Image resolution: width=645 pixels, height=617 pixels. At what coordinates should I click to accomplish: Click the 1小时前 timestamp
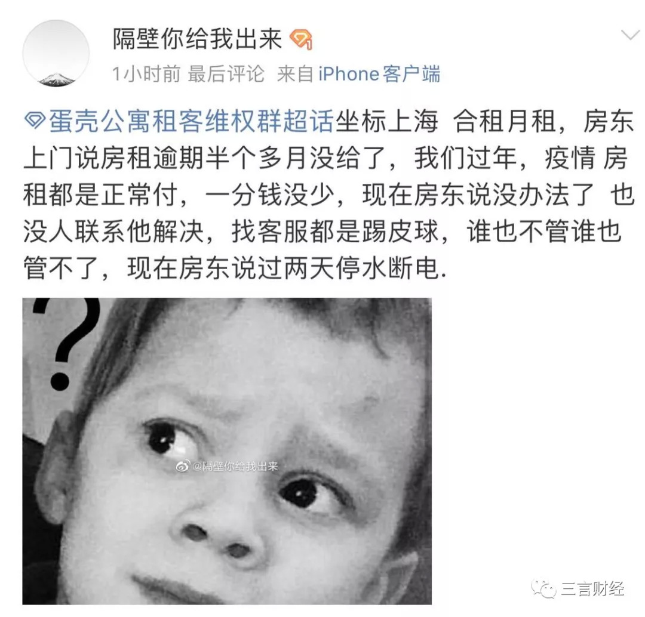tap(146, 75)
